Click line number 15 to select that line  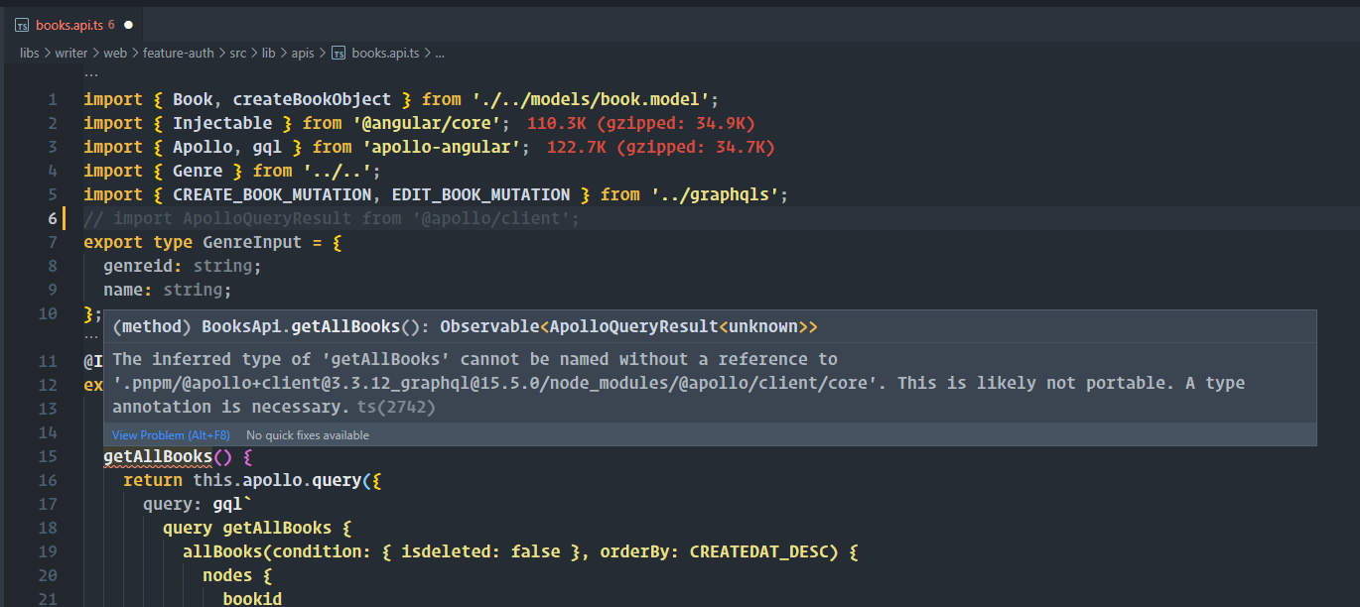click(47, 456)
